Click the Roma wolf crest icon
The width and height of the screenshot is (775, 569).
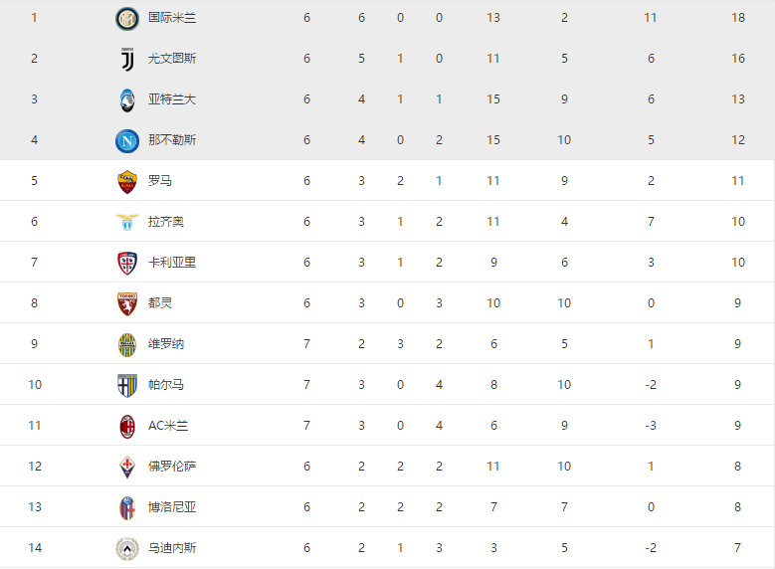point(127,182)
